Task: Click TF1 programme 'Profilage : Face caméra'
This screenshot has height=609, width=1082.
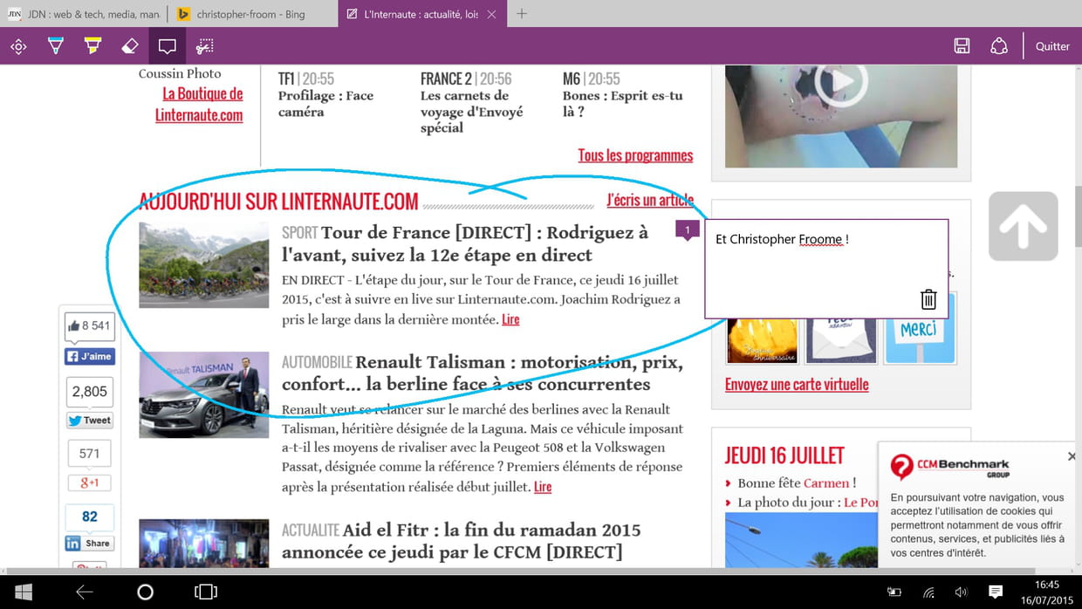Action: [x=325, y=103]
